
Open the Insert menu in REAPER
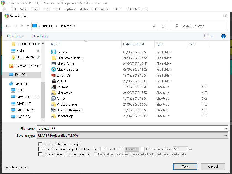point(35,9)
